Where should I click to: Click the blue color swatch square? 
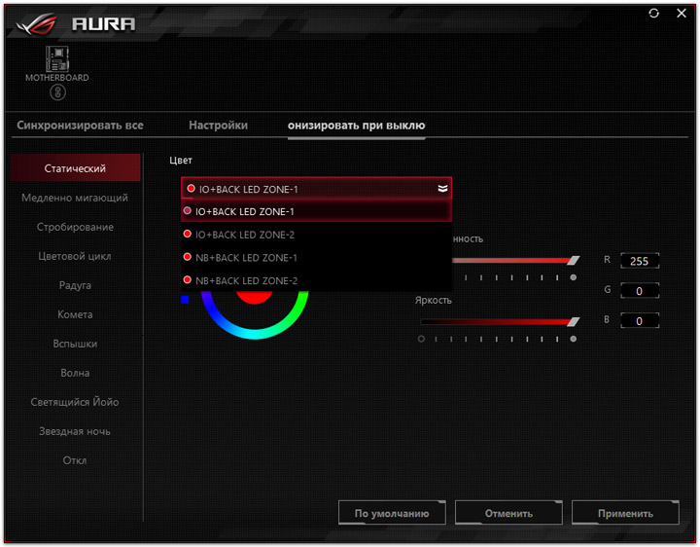coord(185,300)
